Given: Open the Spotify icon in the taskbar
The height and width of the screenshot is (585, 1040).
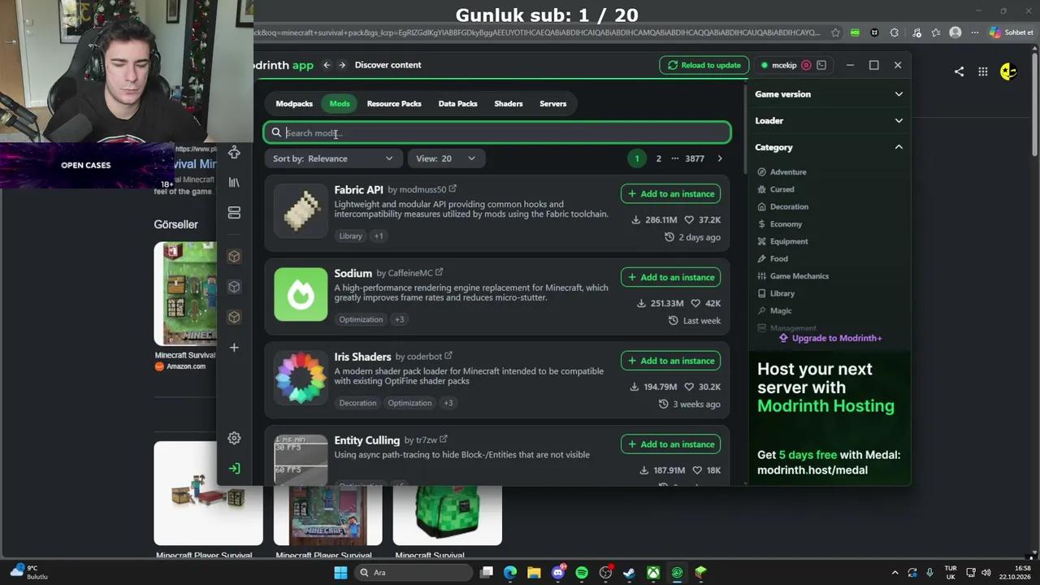Looking at the screenshot, I should tap(582, 573).
